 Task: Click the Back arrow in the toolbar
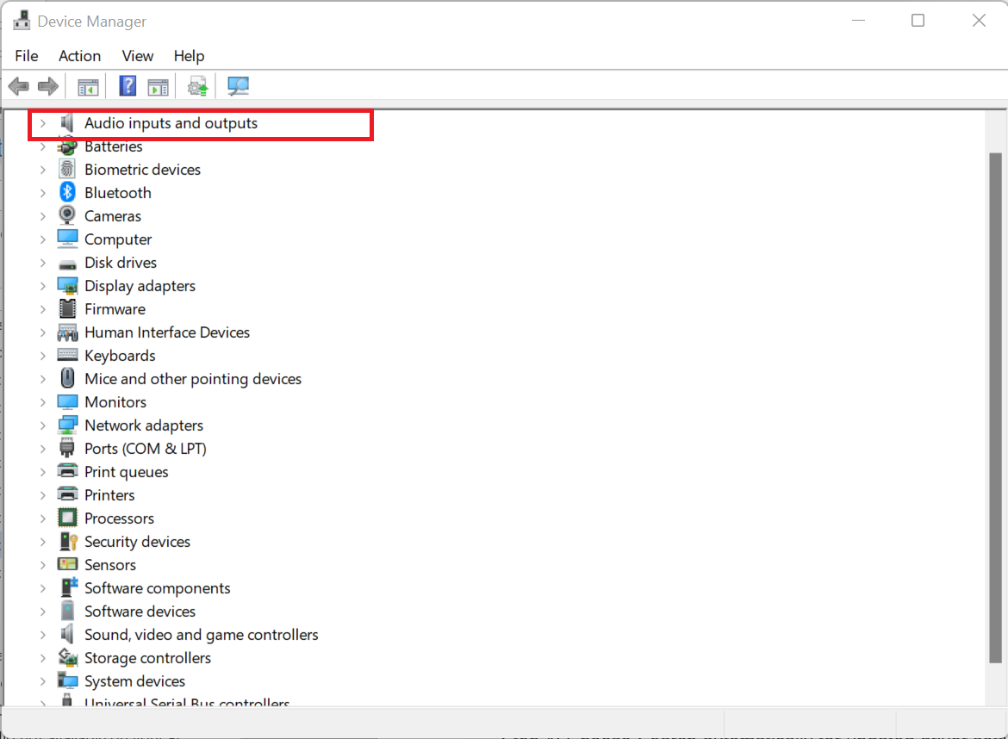point(19,86)
